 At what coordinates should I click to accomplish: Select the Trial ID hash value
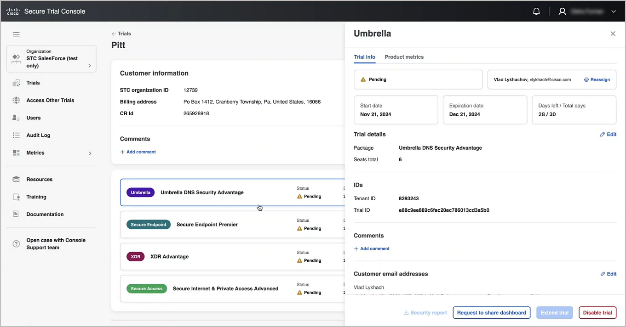(444, 210)
